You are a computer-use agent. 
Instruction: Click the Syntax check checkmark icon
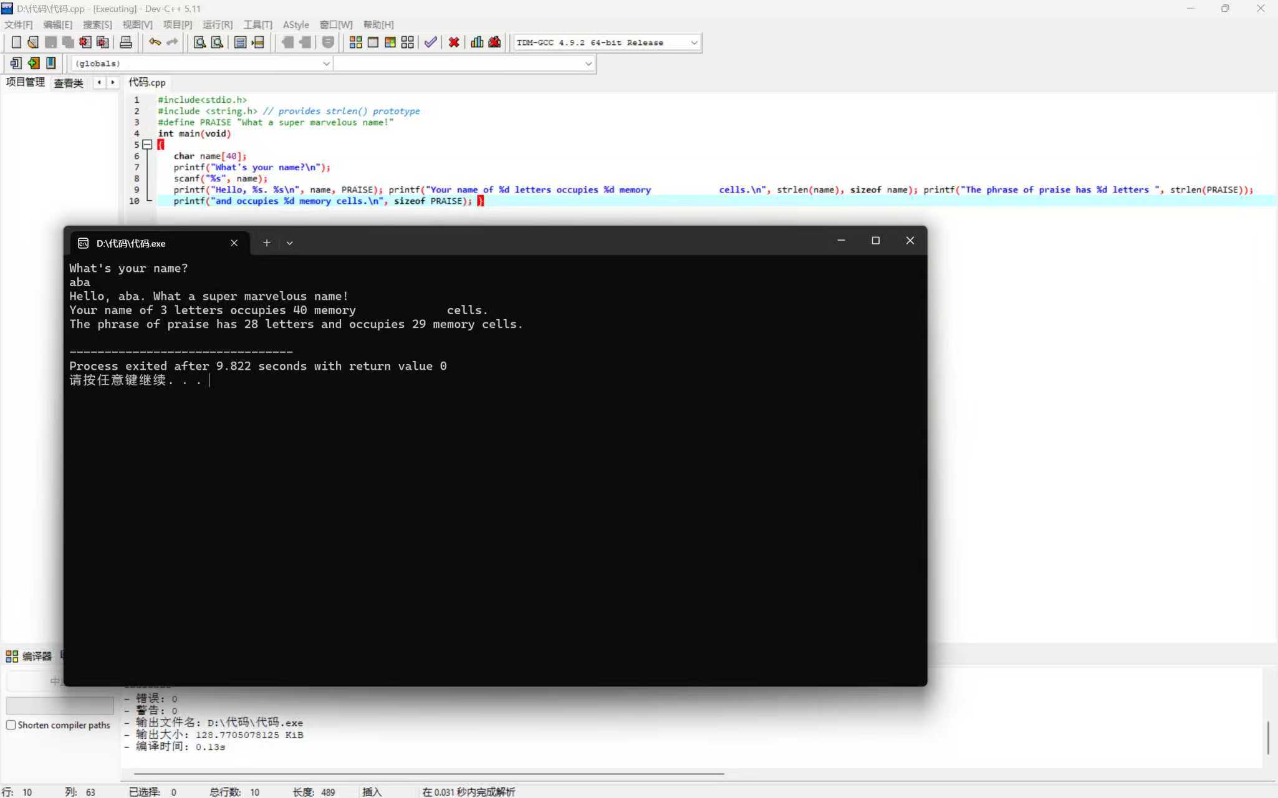point(430,42)
